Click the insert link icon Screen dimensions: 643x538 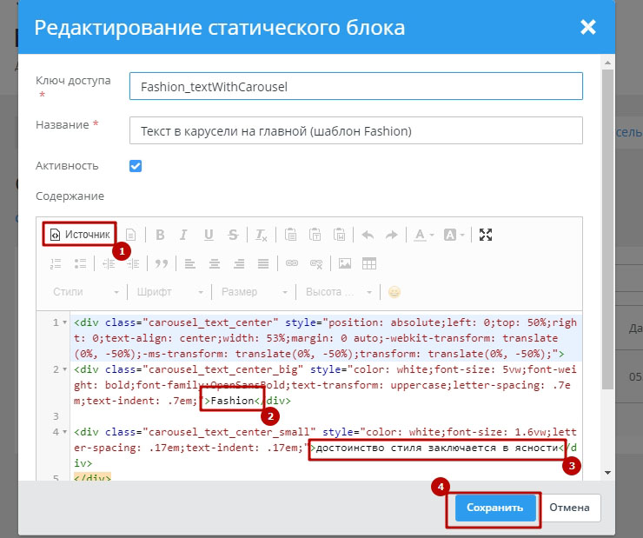[x=292, y=263]
